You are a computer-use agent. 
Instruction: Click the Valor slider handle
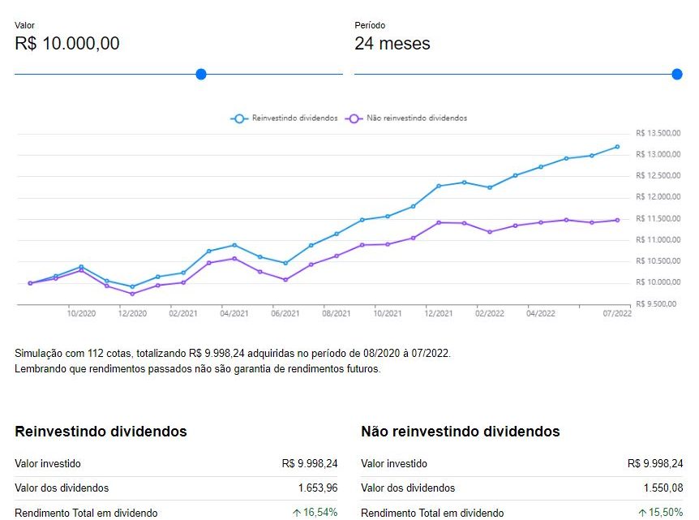coord(201,75)
